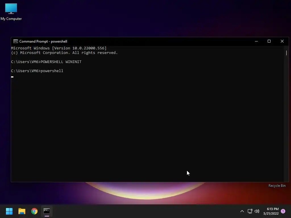The width and height of the screenshot is (291, 218).
Task: Close the Command Prompt window
Action: pyautogui.click(x=282, y=41)
